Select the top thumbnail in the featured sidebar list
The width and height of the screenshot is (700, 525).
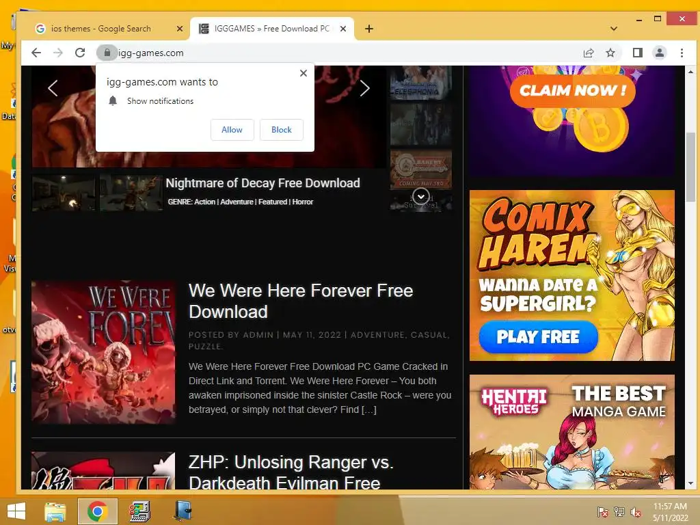(x=421, y=83)
